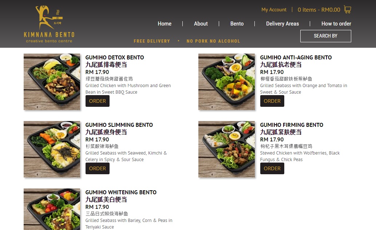
Task: Order the Gumiho Detox Bento
Action: tap(97, 101)
